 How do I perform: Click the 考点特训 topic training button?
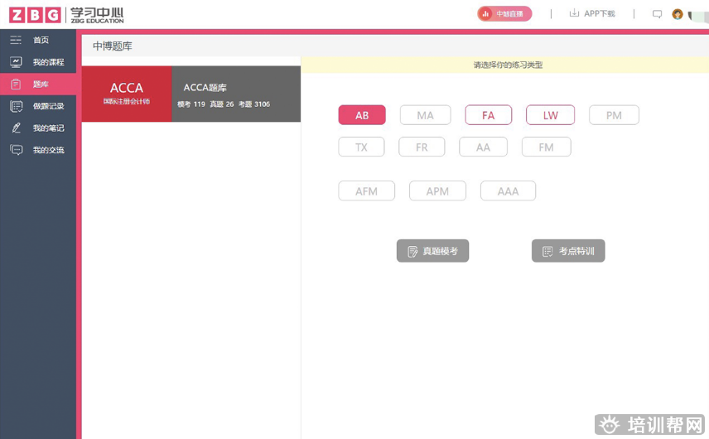(568, 251)
